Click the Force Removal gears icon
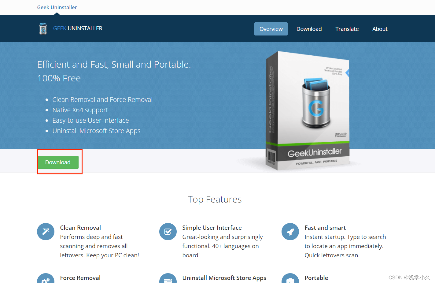Screen dimensions: 435x283 [46, 278]
